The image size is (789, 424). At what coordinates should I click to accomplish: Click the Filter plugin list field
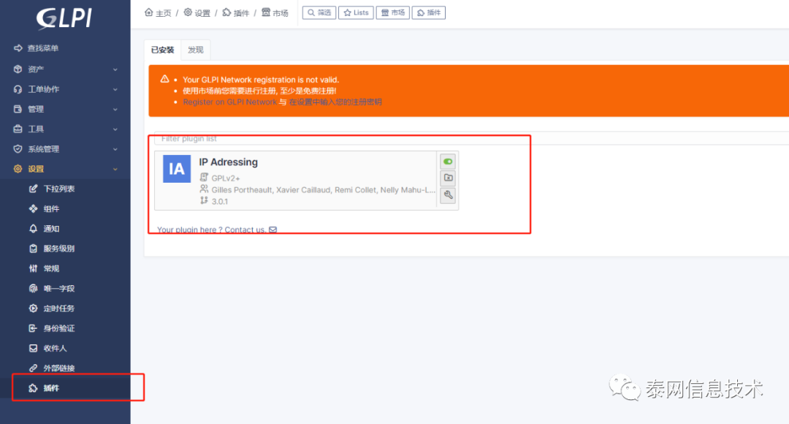[471, 138]
